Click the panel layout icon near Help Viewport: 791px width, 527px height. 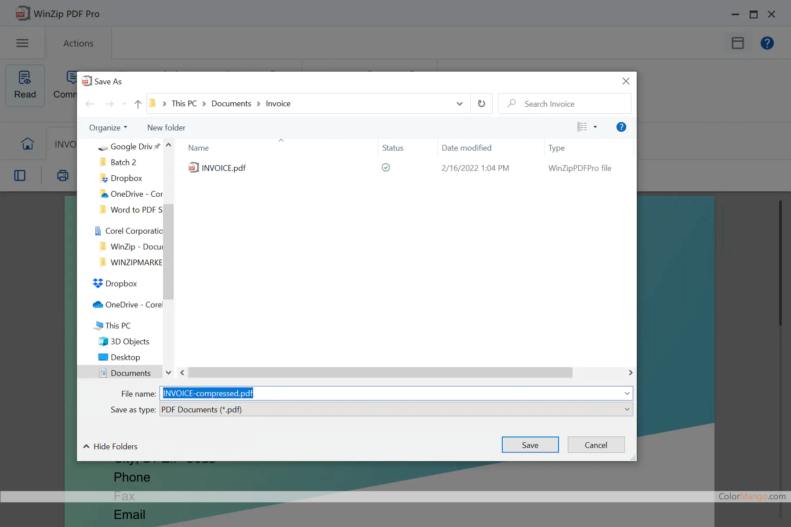(737, 43)
